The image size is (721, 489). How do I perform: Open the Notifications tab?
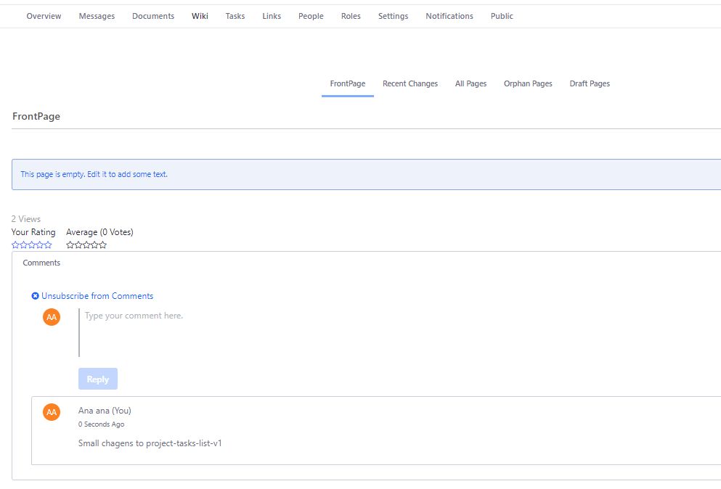pyautogui.click(x=449, y=16)
